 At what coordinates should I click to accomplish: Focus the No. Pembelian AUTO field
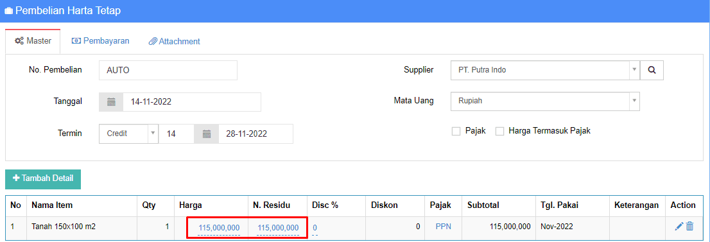pyautogui.click(x=168, y=70)
